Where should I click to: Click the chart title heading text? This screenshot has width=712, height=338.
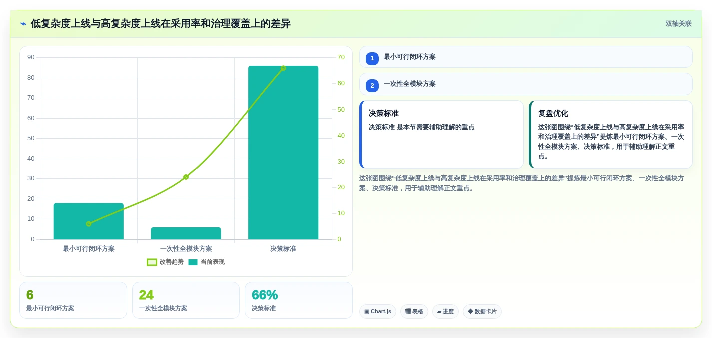click(x=161, y=24)
